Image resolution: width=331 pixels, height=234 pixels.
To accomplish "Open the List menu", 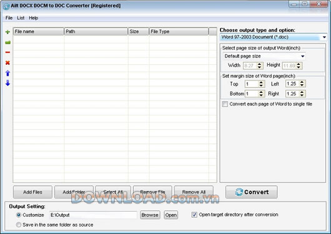I will tap(21, 18).
